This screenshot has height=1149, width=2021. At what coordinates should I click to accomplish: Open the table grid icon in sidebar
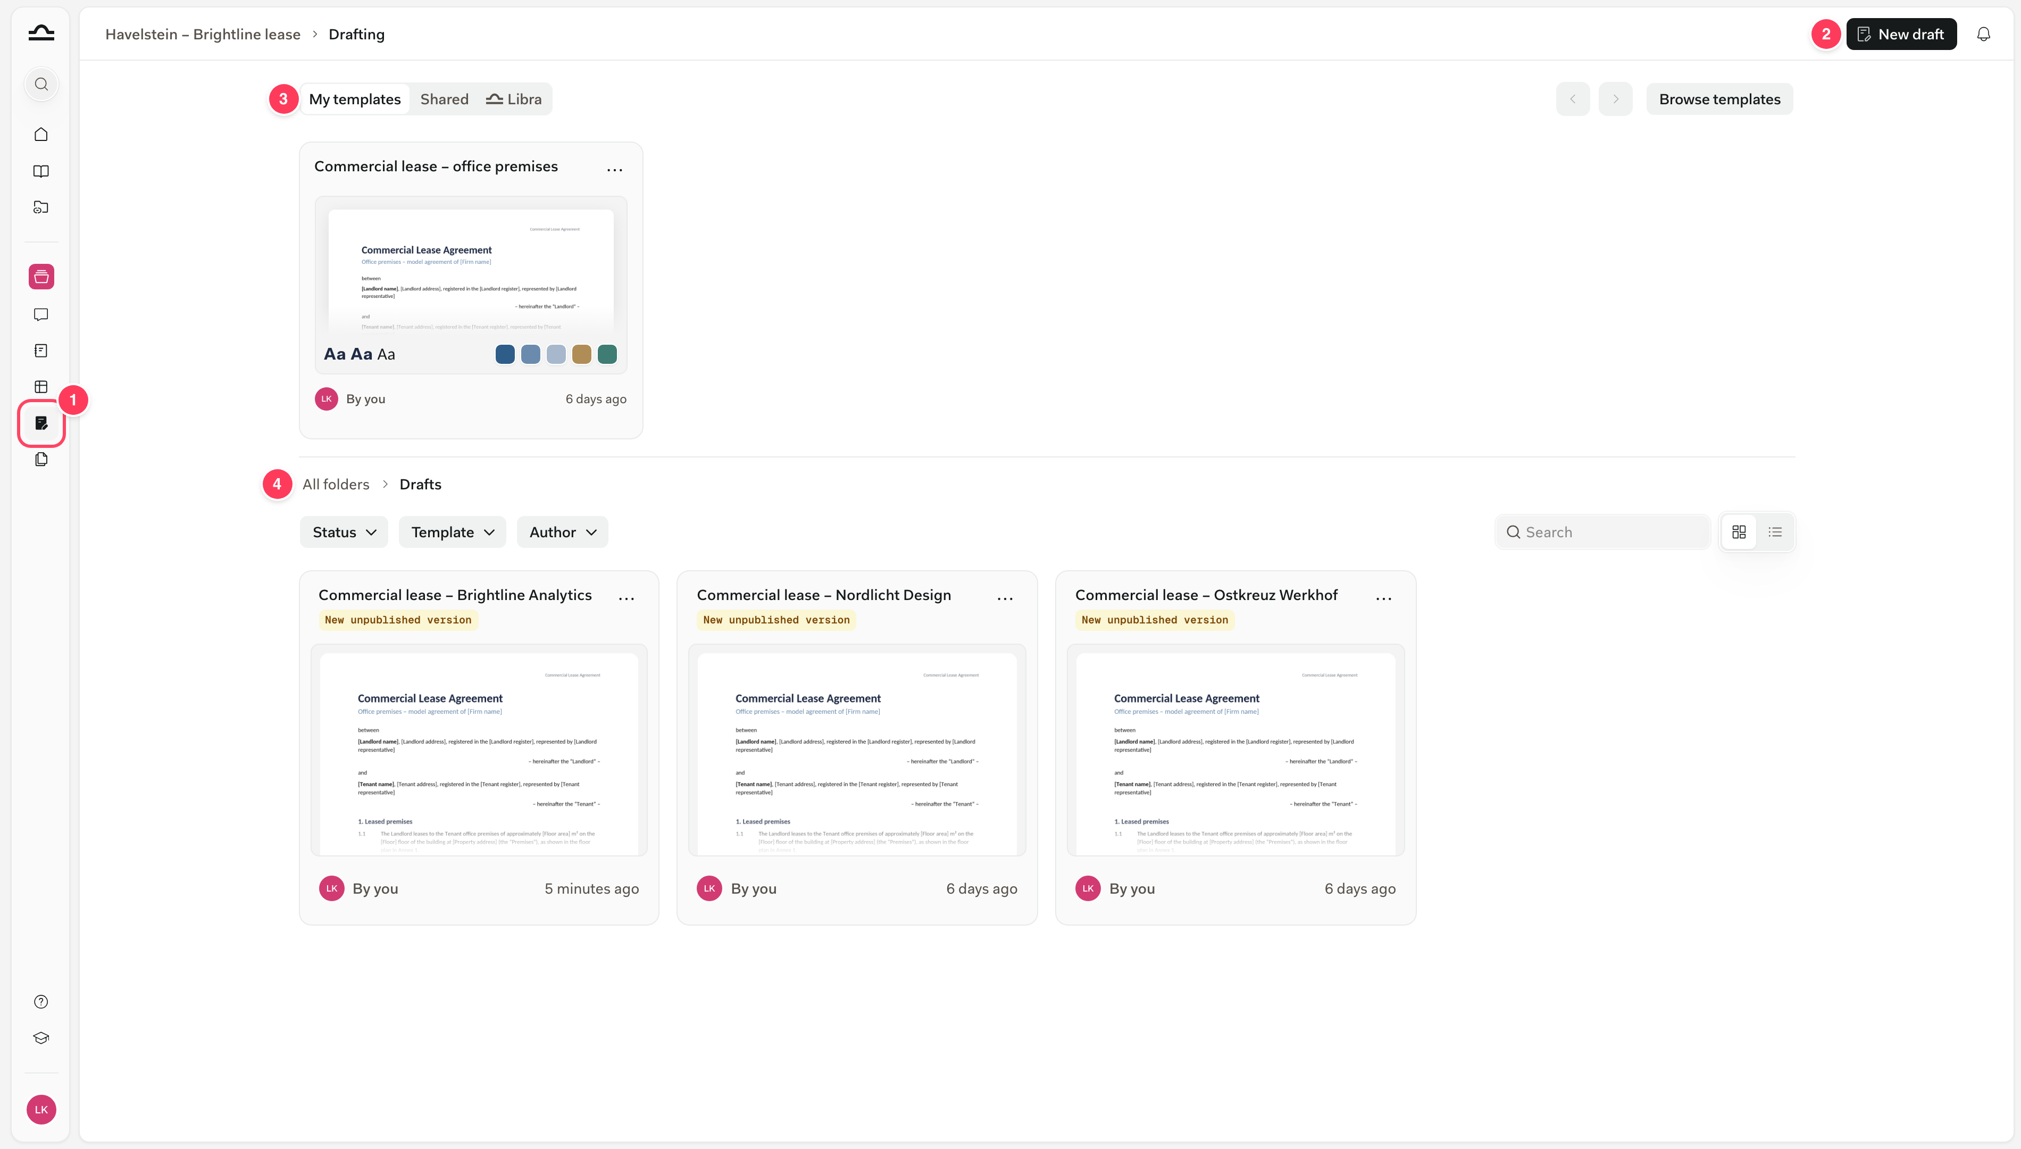point(41,387)
